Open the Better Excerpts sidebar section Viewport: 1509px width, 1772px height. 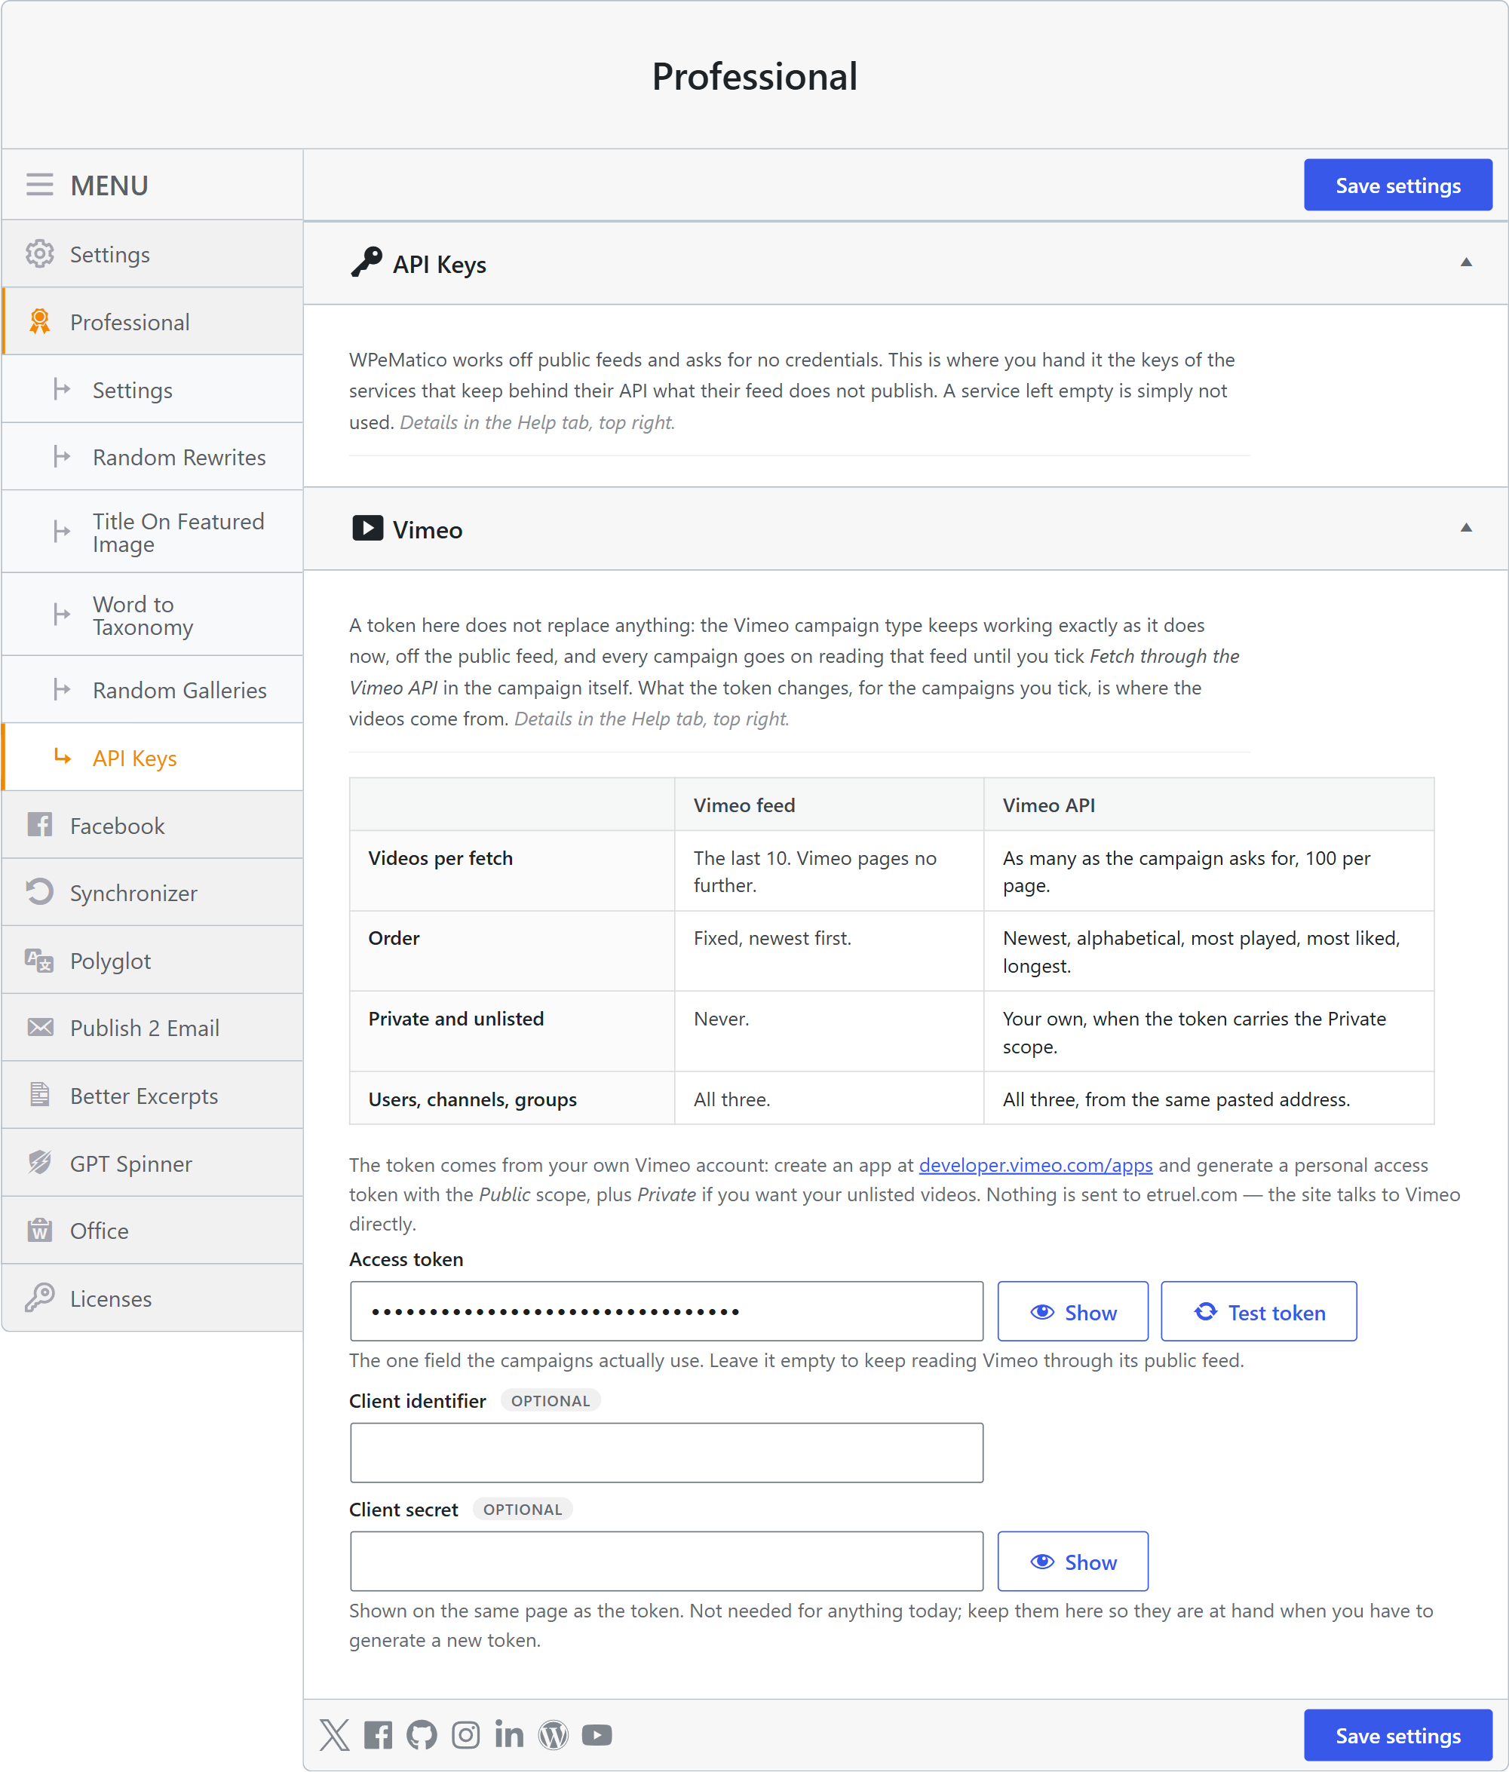(x=152, y=1095)
